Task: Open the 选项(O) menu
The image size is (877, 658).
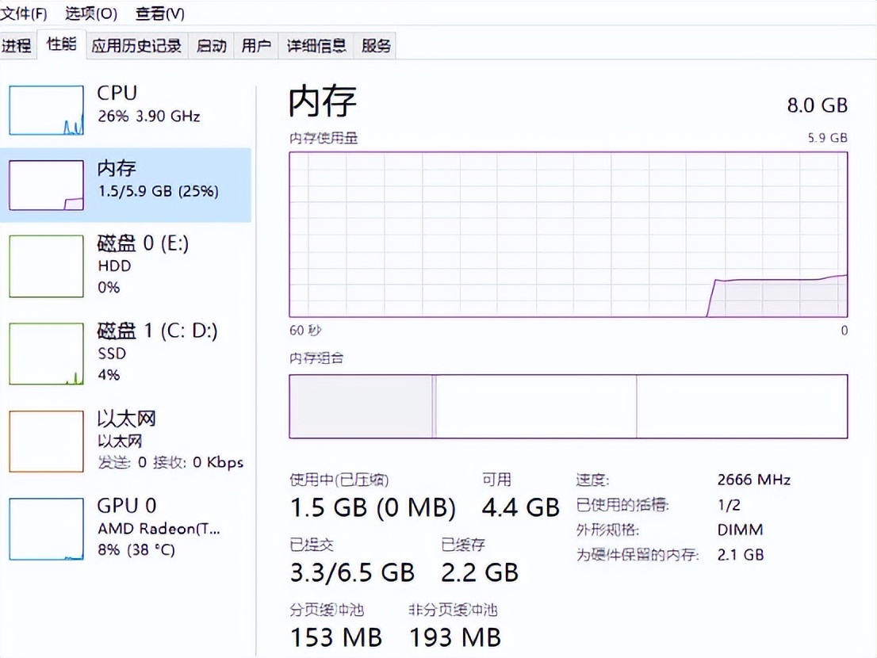Action: [x=91, y=13]
